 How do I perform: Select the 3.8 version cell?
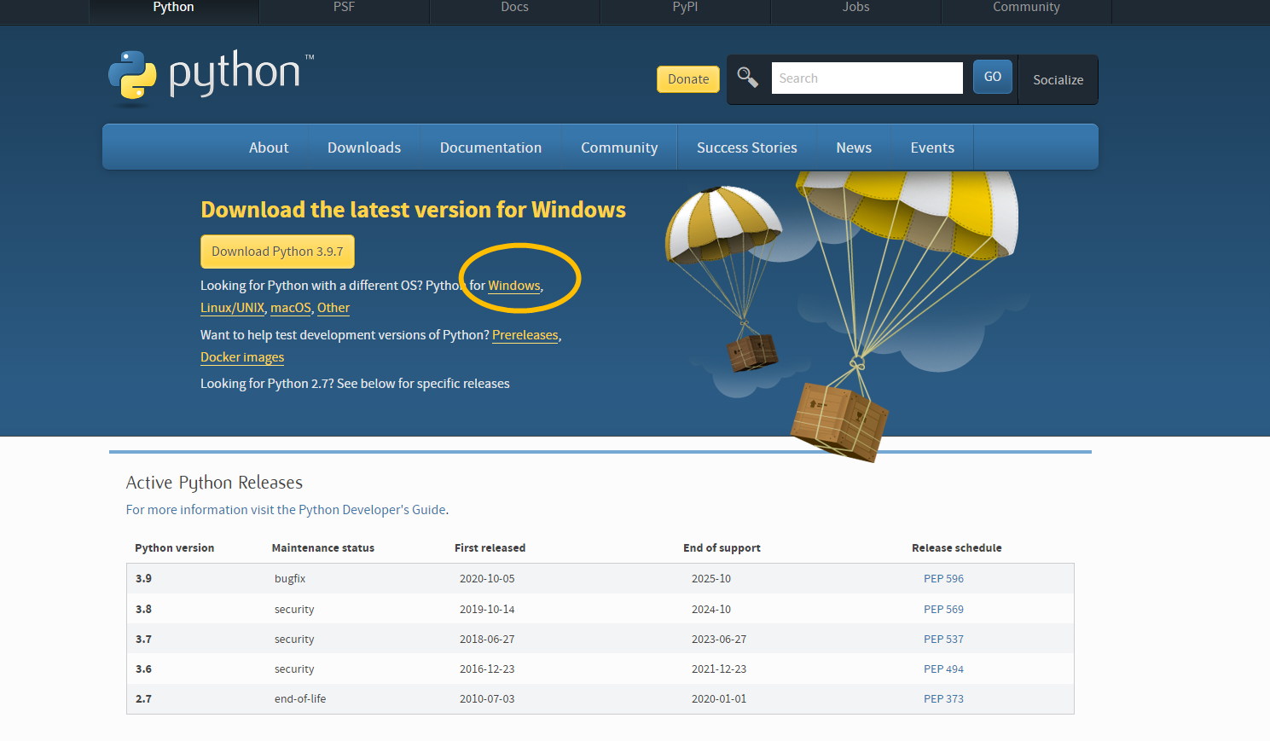(143, 610)
